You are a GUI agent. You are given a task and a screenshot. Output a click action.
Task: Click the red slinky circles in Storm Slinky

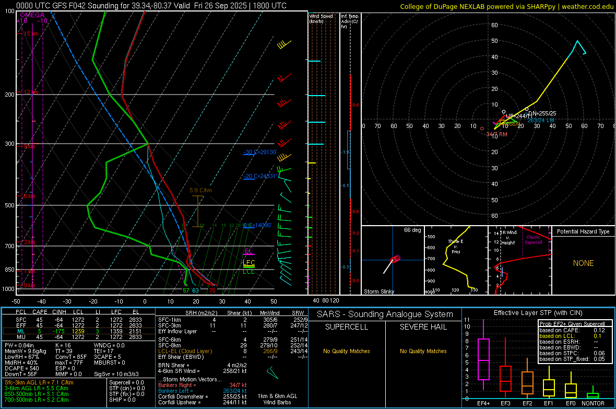click(x=396, y=259)
